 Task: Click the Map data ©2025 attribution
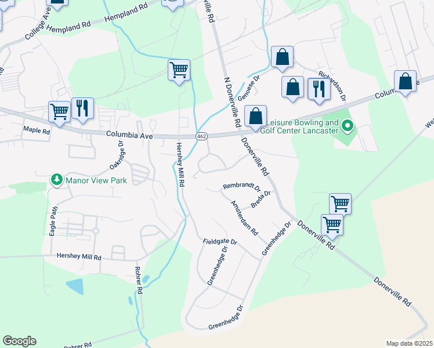(x=410, y=343)
